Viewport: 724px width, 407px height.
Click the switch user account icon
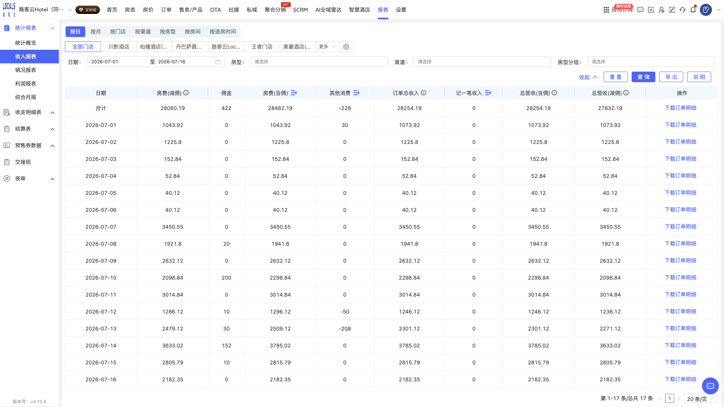tap(661, 10)
